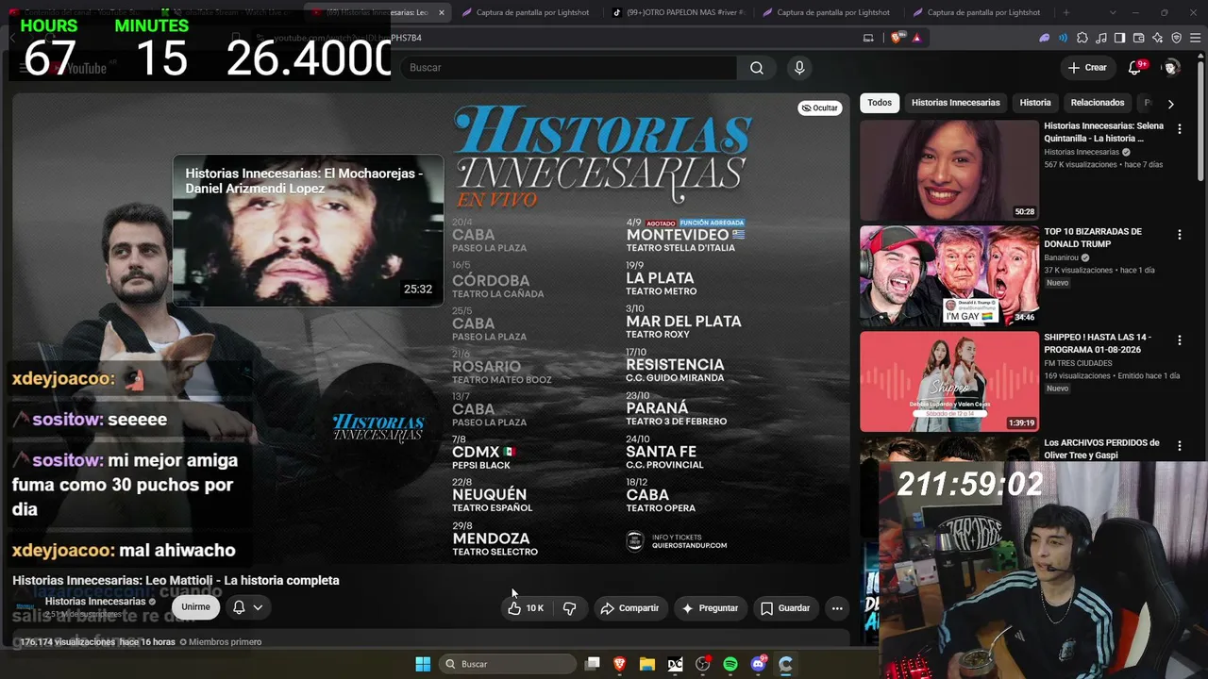Screen dimensions: 1208x679
Task: Open Brave VPN shield icon
Action: click(x=1177, y=38)
